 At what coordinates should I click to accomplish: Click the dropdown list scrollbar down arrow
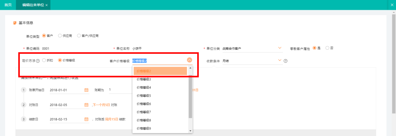(190, 131)
